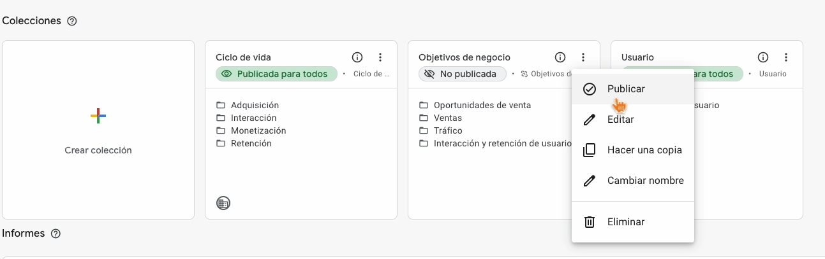This screenshot has width=825, height=259.
Task: Choose Cambiar nombre in the menu
Action: [645, 181]
